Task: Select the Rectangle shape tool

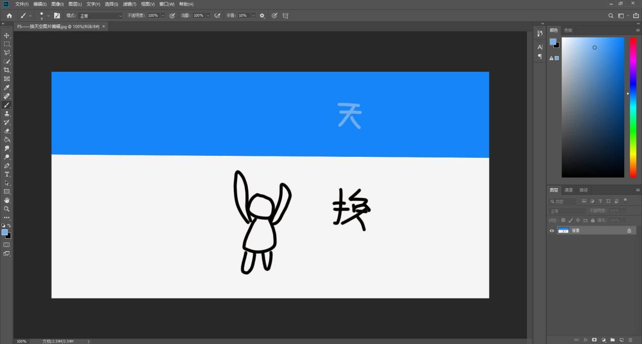Action: point(7,191)
